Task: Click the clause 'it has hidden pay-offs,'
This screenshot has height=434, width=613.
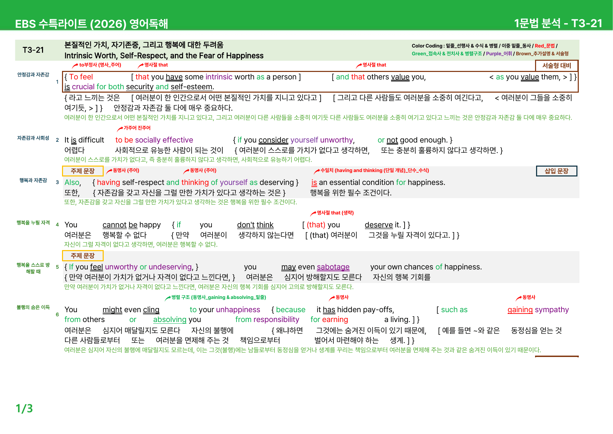Action: 355,310
